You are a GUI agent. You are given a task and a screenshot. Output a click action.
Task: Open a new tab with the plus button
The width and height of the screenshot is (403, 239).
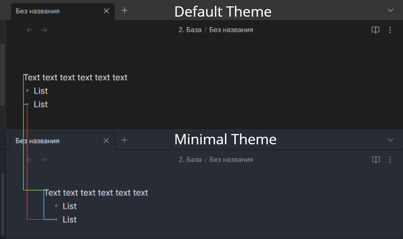124,10
